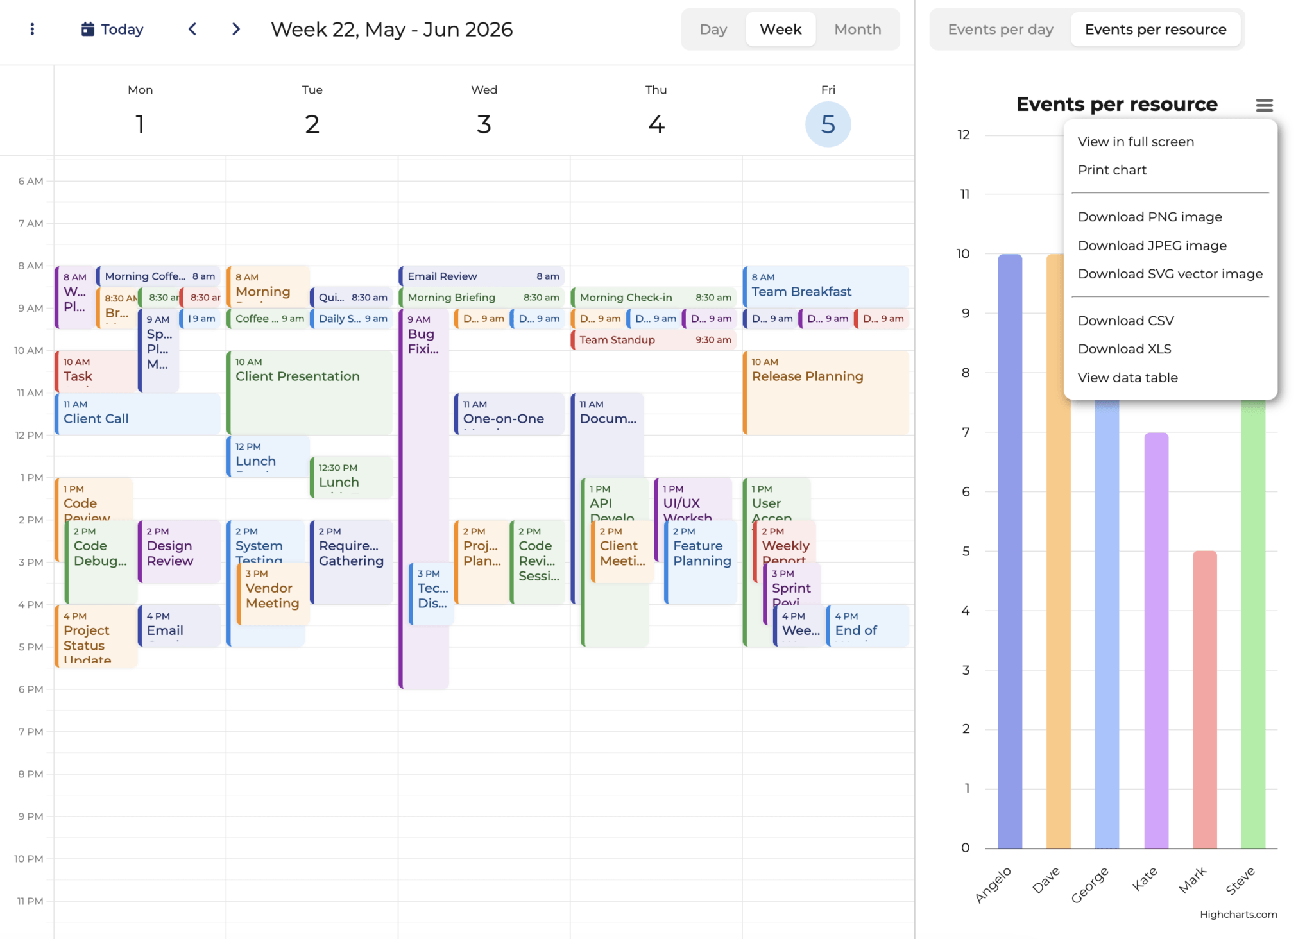Screen dimensions: 1314x939
Task: Open View data table option
Action: [1127, 378]
